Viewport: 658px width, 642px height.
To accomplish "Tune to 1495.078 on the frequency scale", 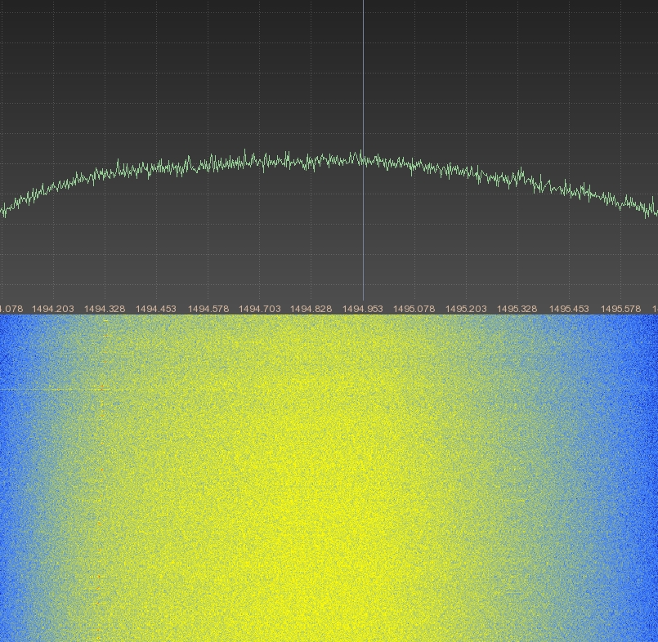I will coord(414,309).
